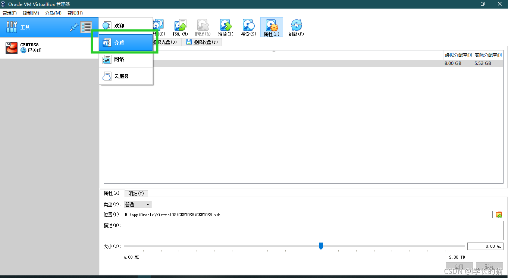Choose Network (网络) in tools popup
508x278 pixels.
(126, 59)
